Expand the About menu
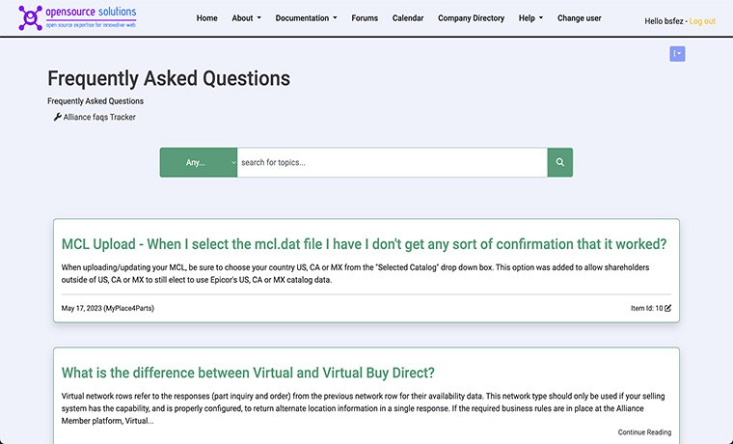The image size is (733, 444). 246,18
